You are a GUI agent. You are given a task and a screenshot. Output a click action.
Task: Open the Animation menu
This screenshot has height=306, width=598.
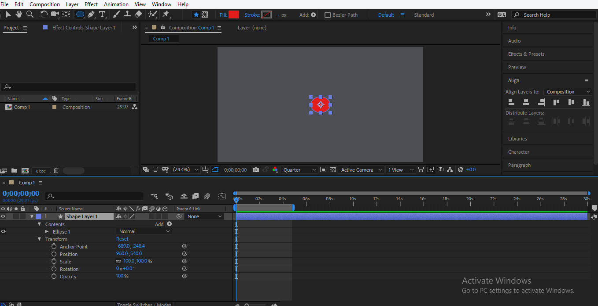click(116, 4)
